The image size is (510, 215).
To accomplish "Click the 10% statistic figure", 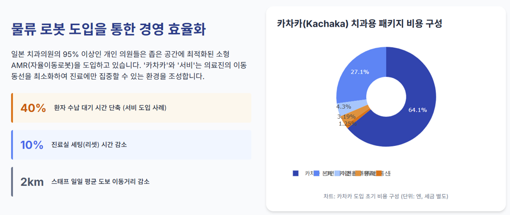I will 32,145.
